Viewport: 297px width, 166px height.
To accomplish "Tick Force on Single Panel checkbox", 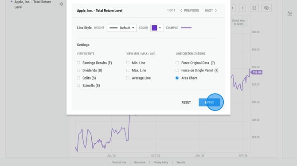I will [177, 71].
